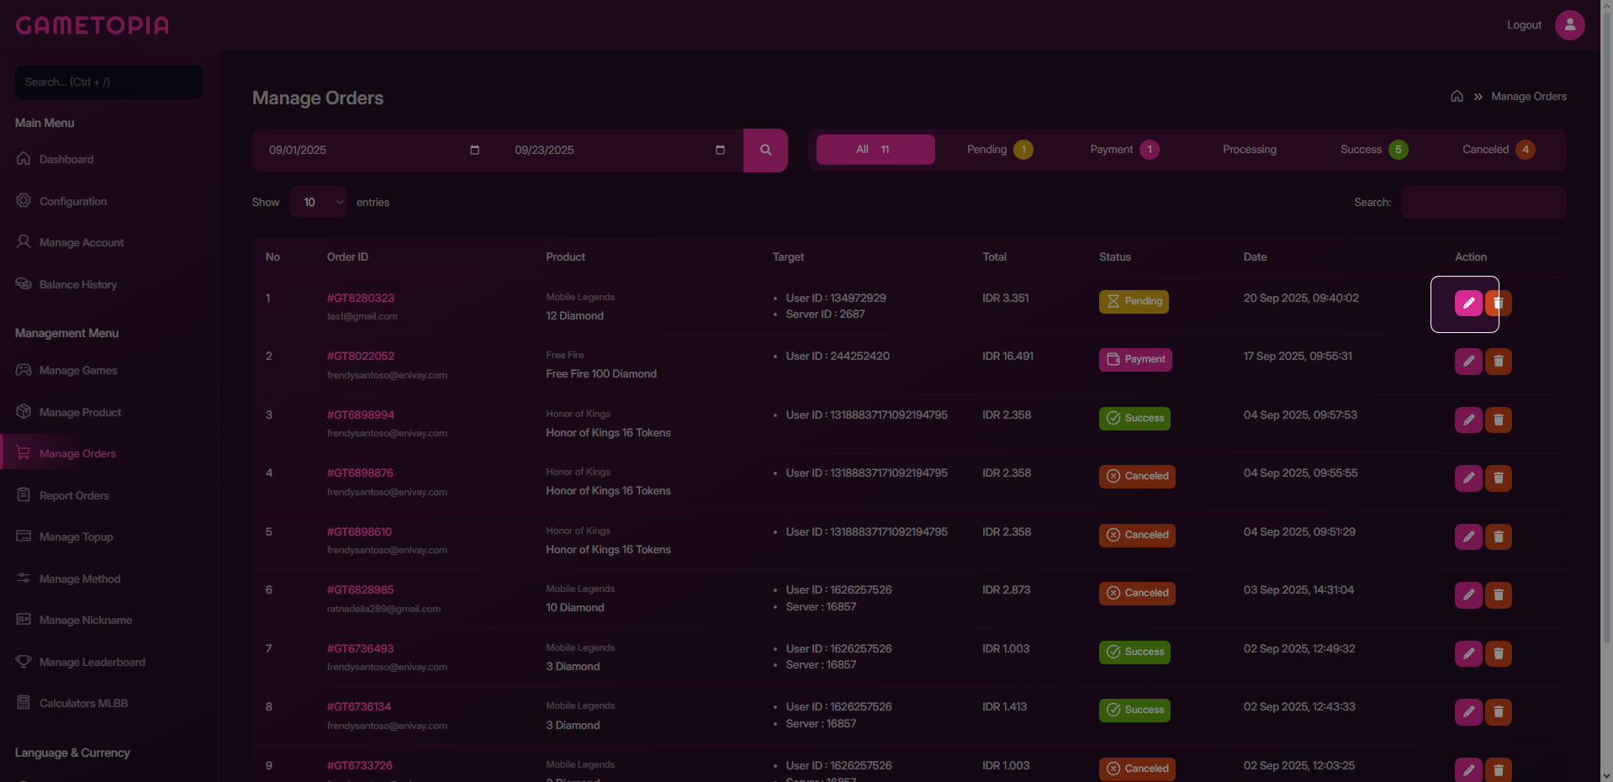Open order link #GT6733726
The height and width of the screenshot is (782, 1613).
tap(359, 765)
